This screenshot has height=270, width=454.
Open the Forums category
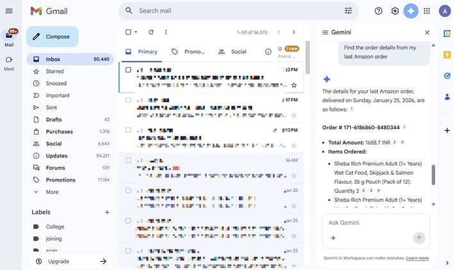click(70, 168)
